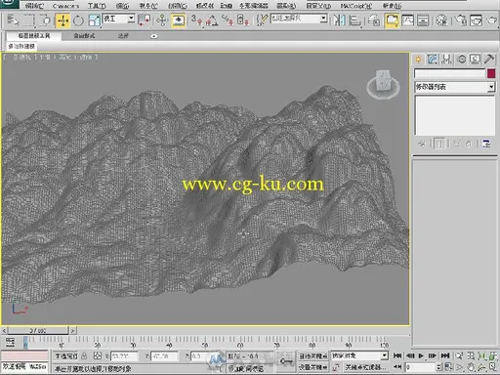Viewport: 500px width, 375px height.
Task: Toggle 3D Snaps on the toolbar
Action: tap(196, 21)
